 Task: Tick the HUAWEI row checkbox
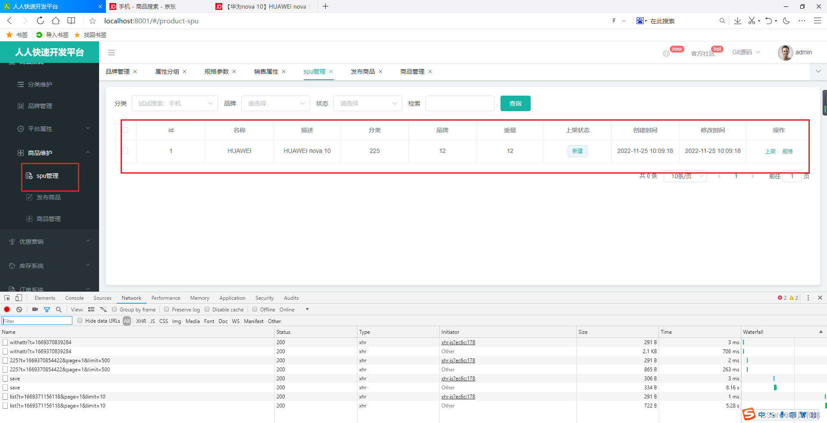point(125,151)
